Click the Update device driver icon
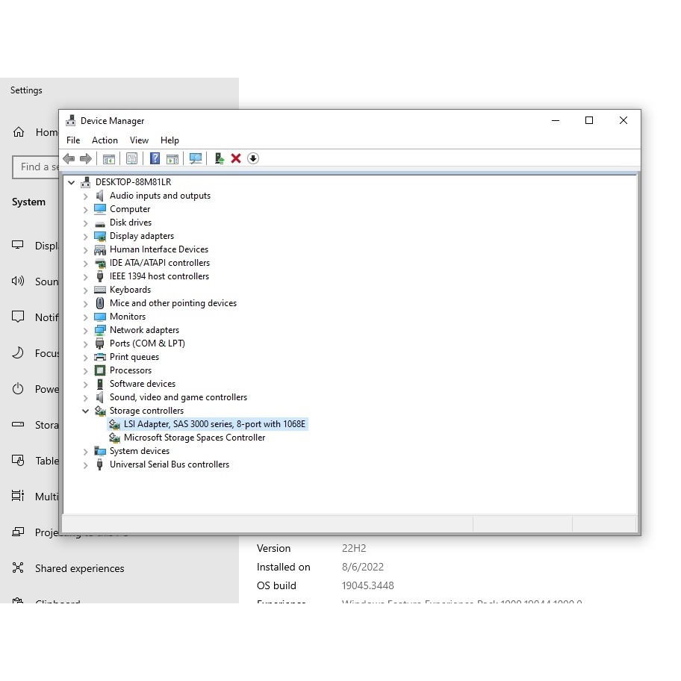 point(220,158)
